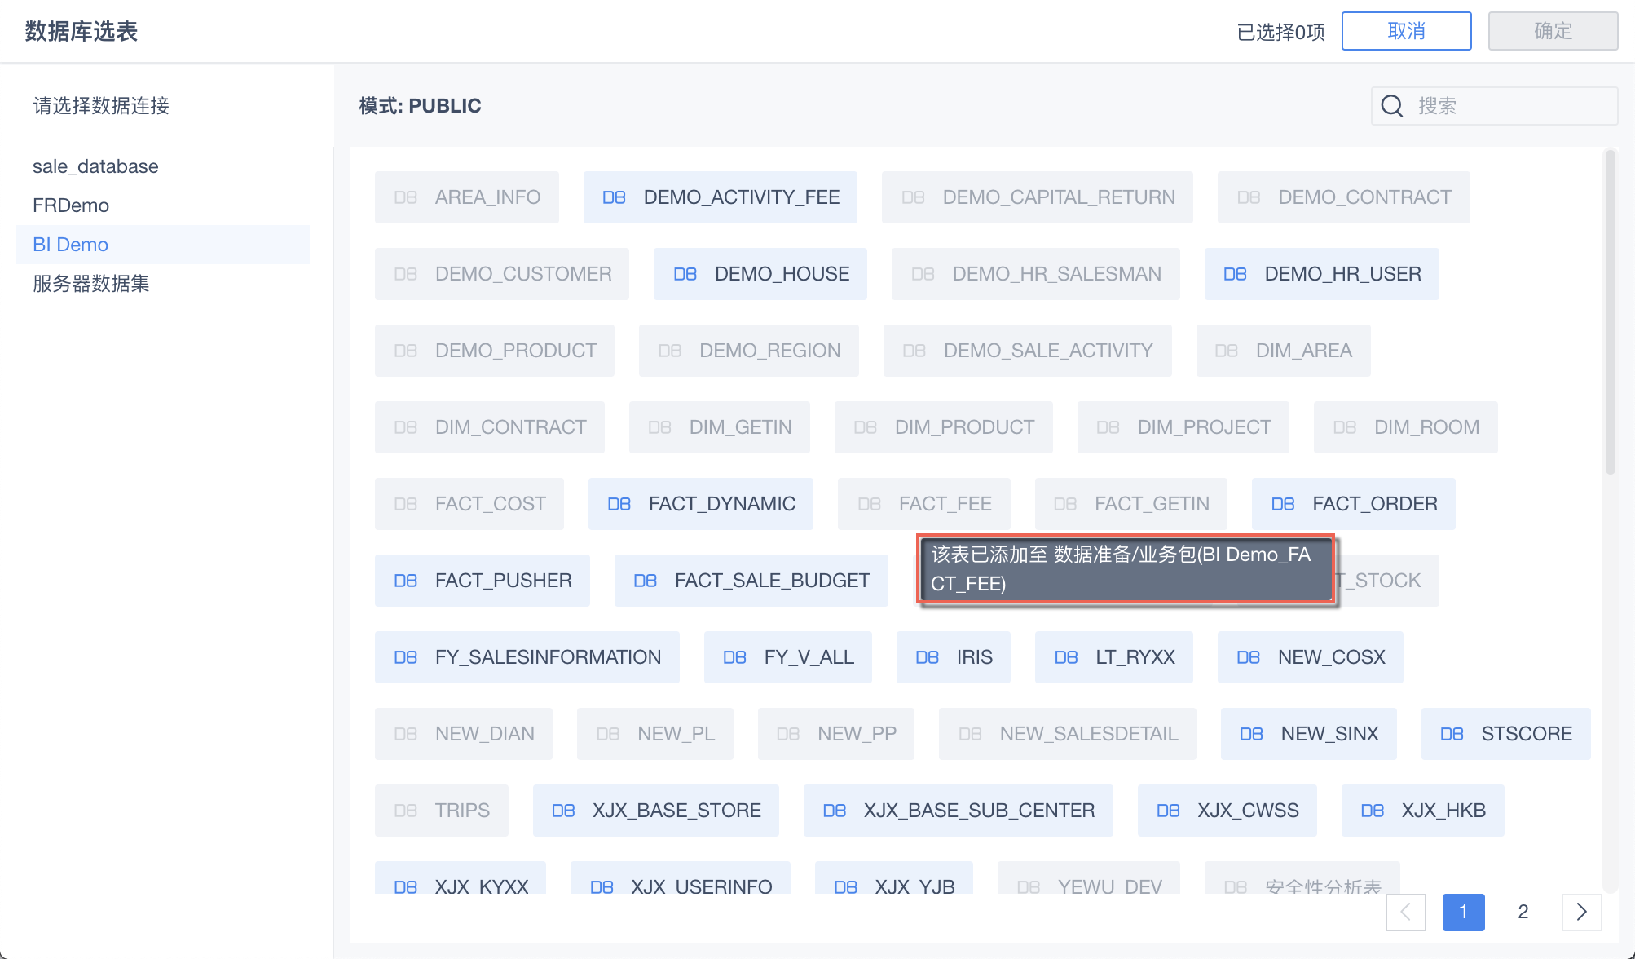Click DB icon next to IRIS
1635x959 pixels.
pyautogui.click(x=927, y=657)
